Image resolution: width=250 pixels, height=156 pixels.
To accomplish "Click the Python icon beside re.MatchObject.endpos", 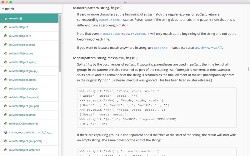I will pos(6,89).
